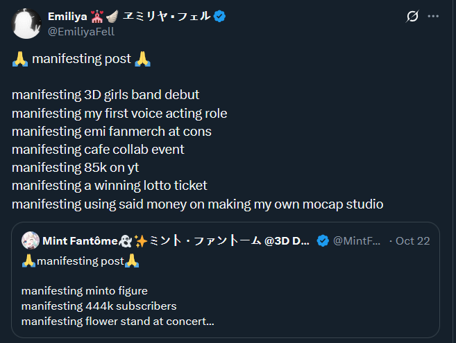Click the "manifesting 3D girls band debut" line
The height and width of the screenshot is (343, 456).
(x=105, y=95)
